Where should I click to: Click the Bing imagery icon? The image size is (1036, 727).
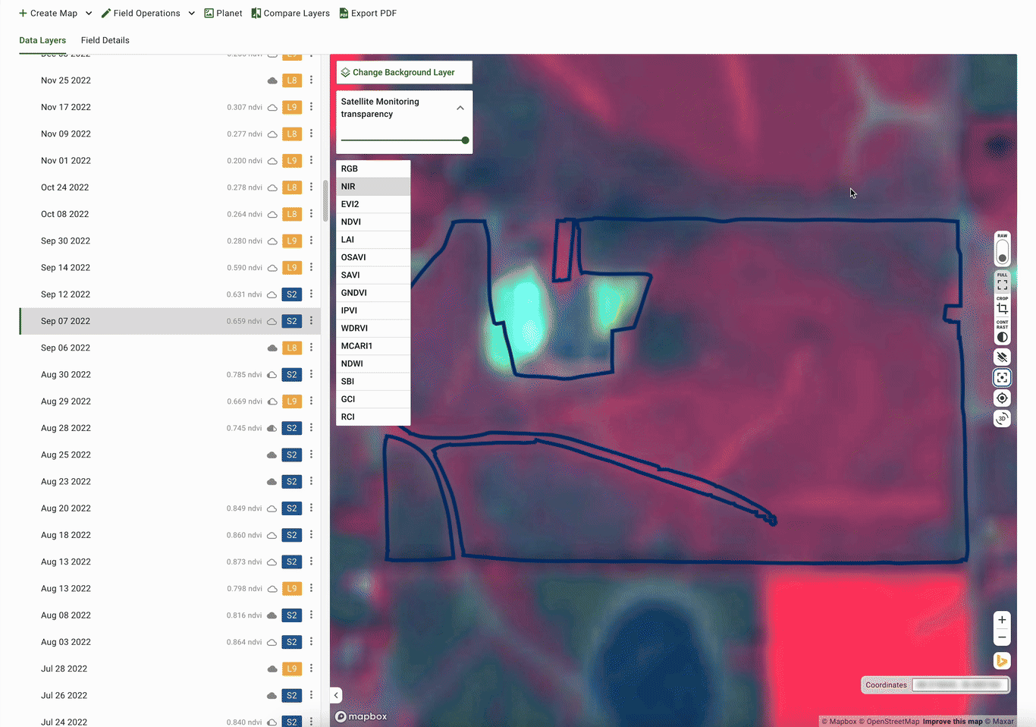[x=1002, y=661]
